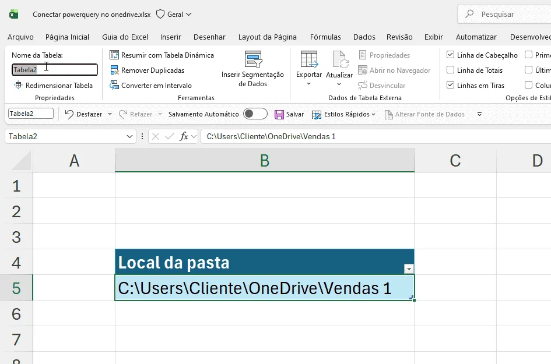
Task: Click the Exportar table icon
Action: [309, 59]
